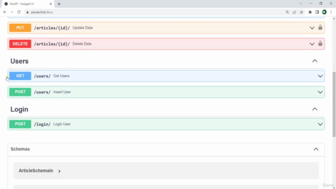The image size is (336, 189).
Task: Click the orange PUT method badge
Action: (20, 28)
